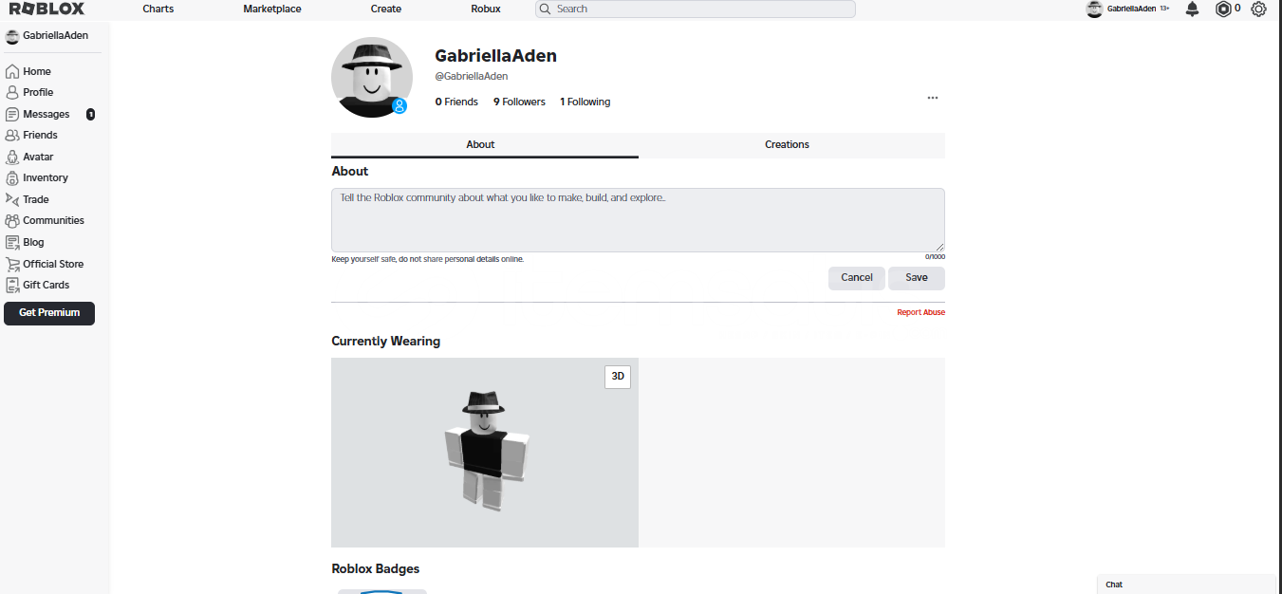Click the Blog icon in sidebar
Image resolution: width=1282 pixels, height=594 pixels.
tap(12, 242)
